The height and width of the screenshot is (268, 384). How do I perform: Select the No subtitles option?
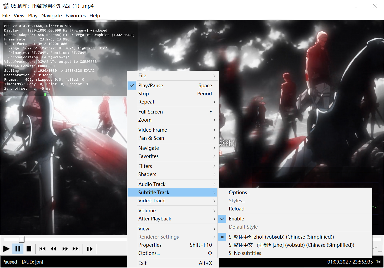coord(245,253)
